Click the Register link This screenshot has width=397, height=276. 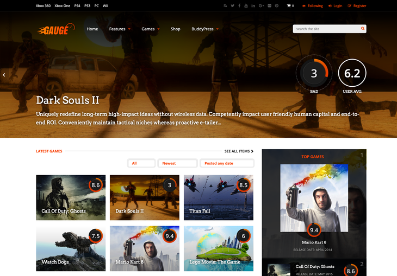tap(357, 5)
